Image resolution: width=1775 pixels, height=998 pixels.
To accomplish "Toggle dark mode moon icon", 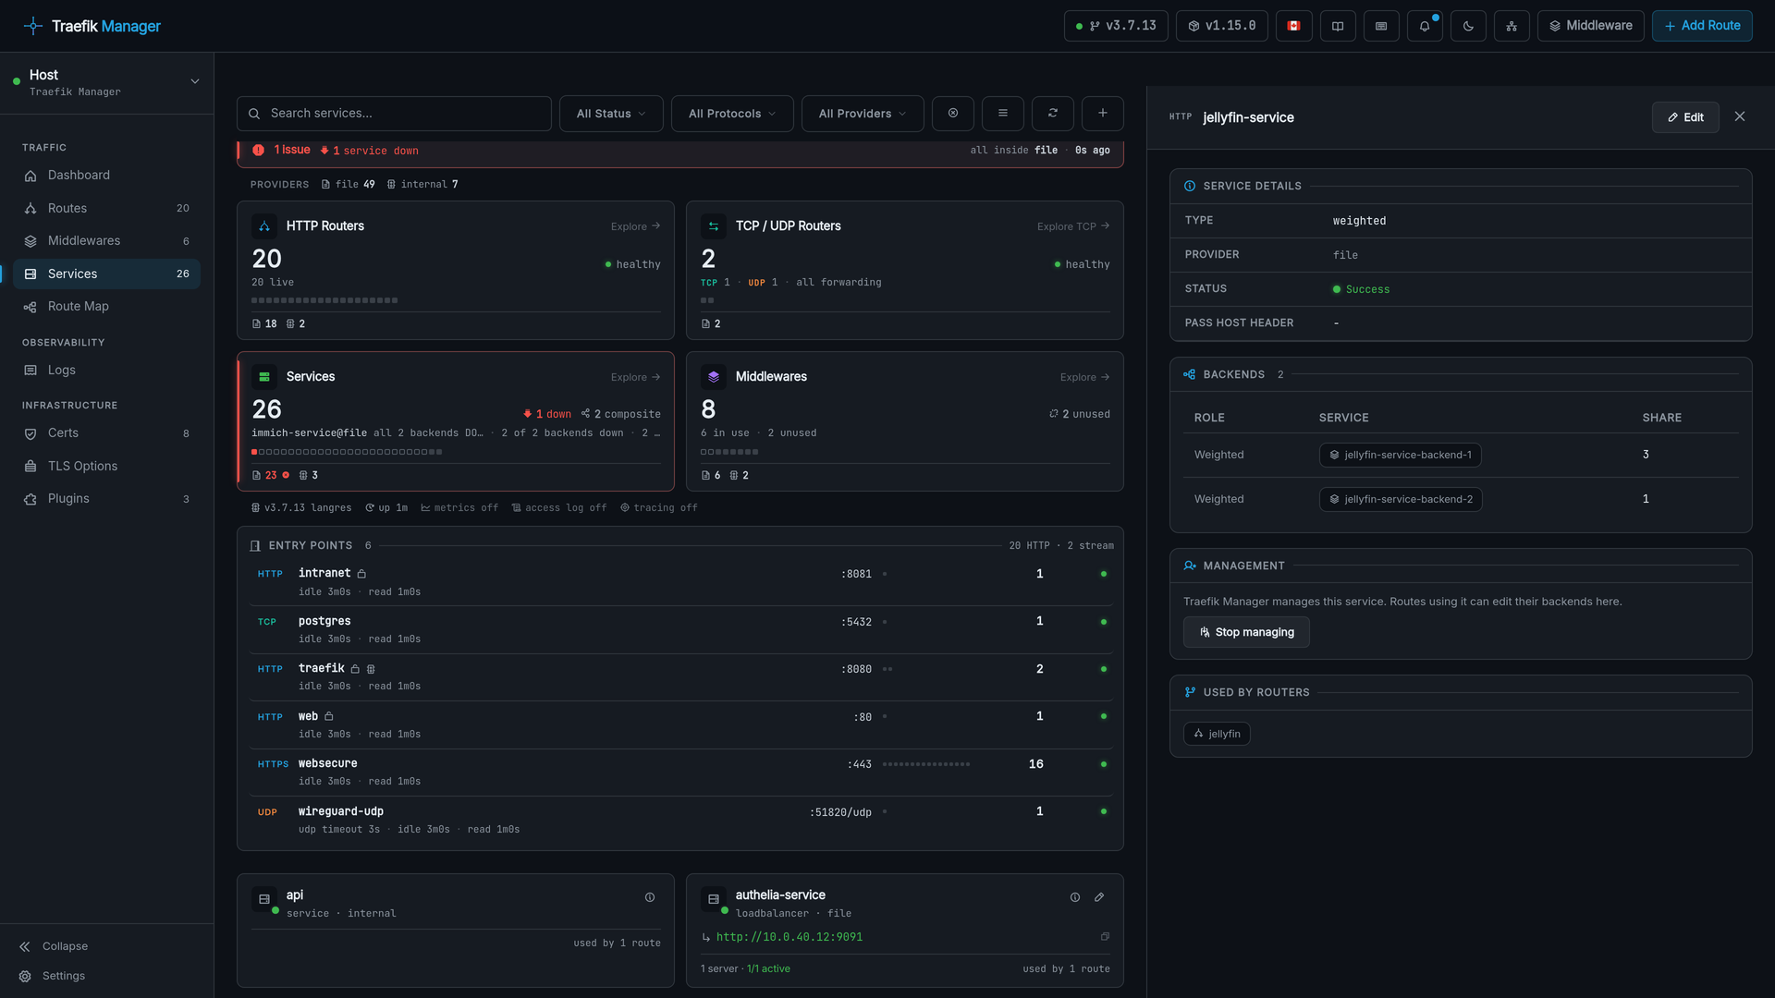I will 1468,26.
